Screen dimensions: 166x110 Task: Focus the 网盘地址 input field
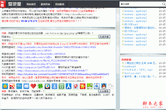tap(55, 37)
